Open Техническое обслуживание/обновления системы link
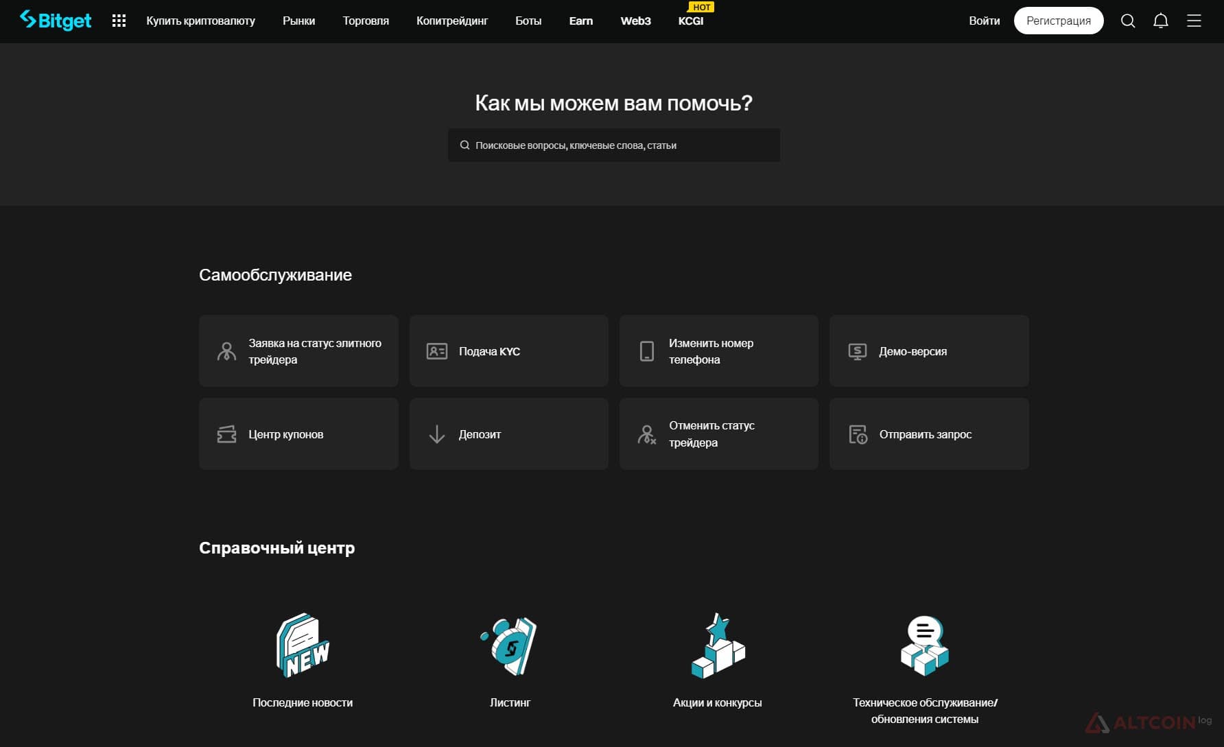This screenshot has height=747, width=1224. coord(925,711)
